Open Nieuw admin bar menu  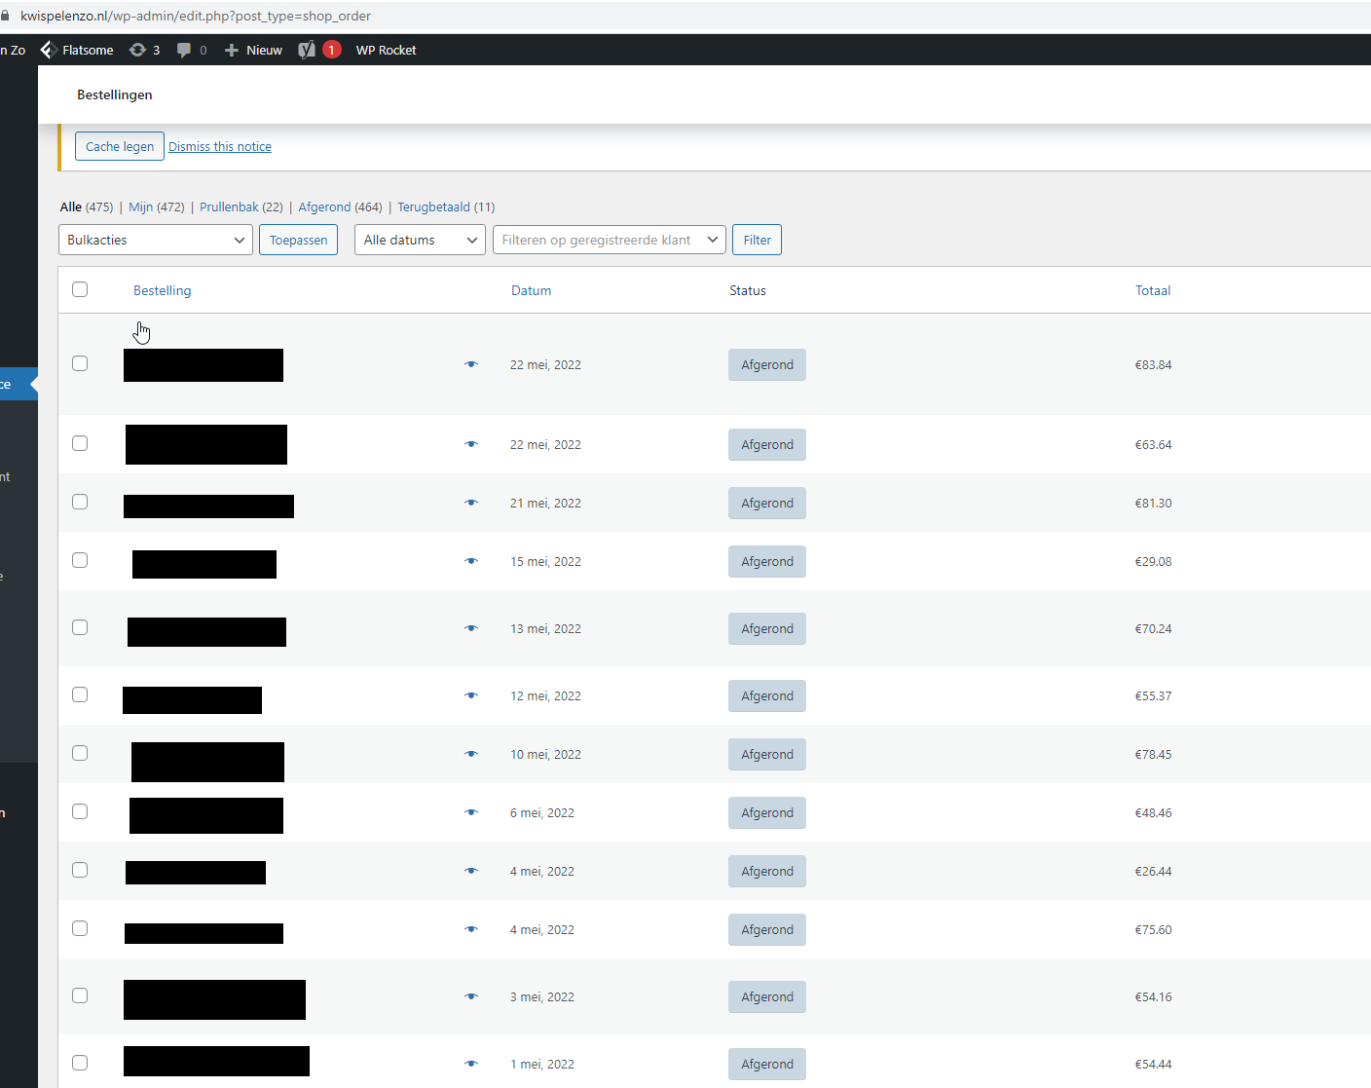point(264,50)
